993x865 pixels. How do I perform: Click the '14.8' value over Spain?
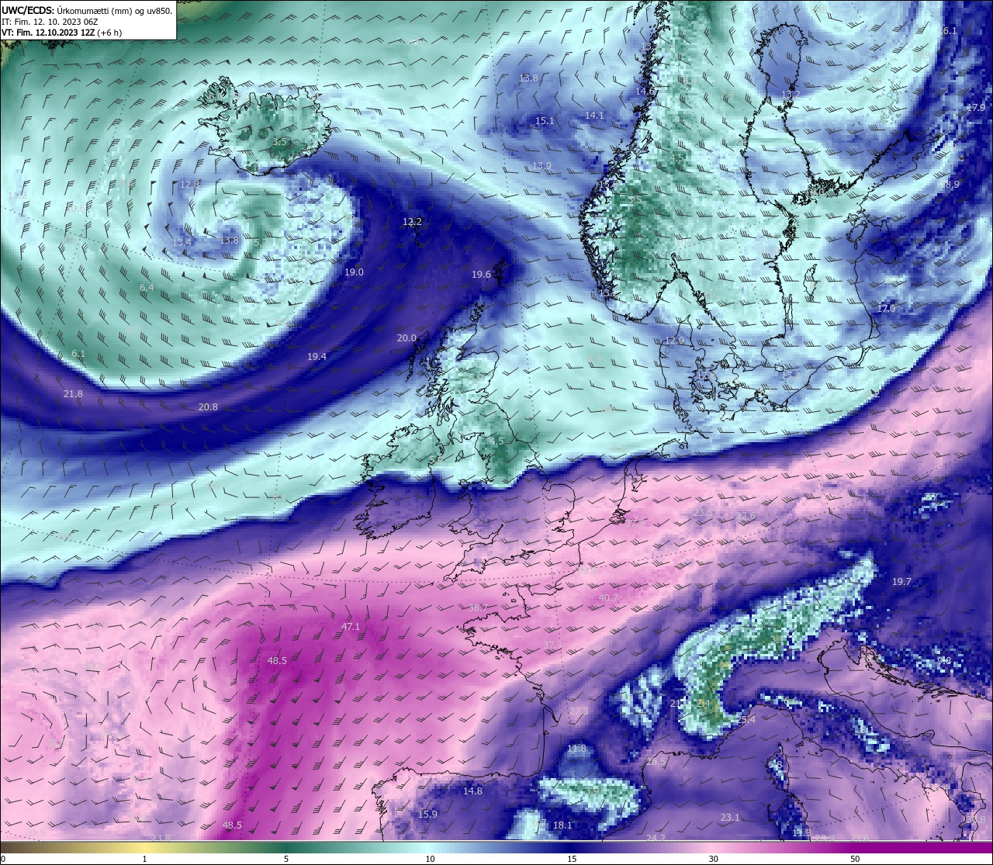click(x=472, y=791)
